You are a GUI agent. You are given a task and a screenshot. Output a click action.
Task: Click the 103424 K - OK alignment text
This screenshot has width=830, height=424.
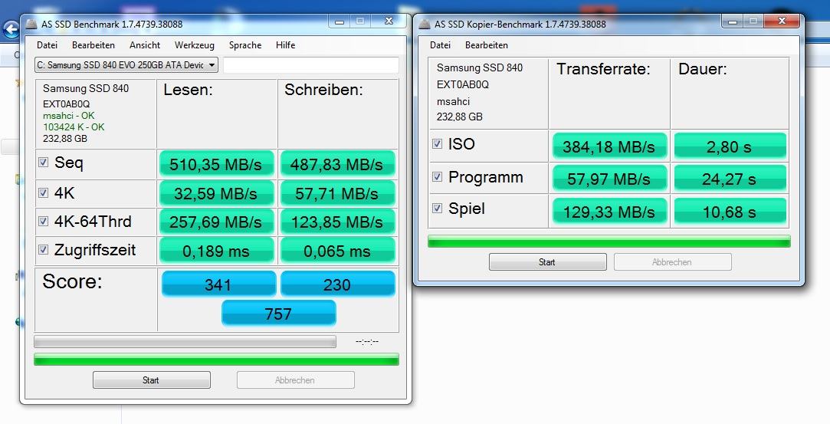point(74,127)
